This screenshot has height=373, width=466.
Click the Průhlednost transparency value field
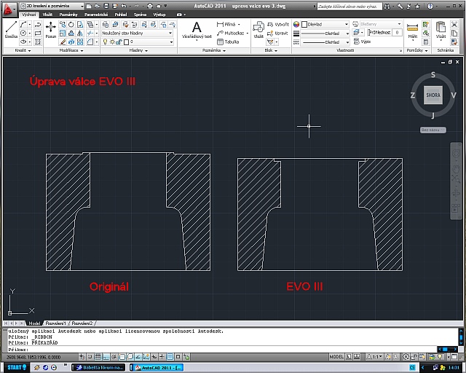397,33
